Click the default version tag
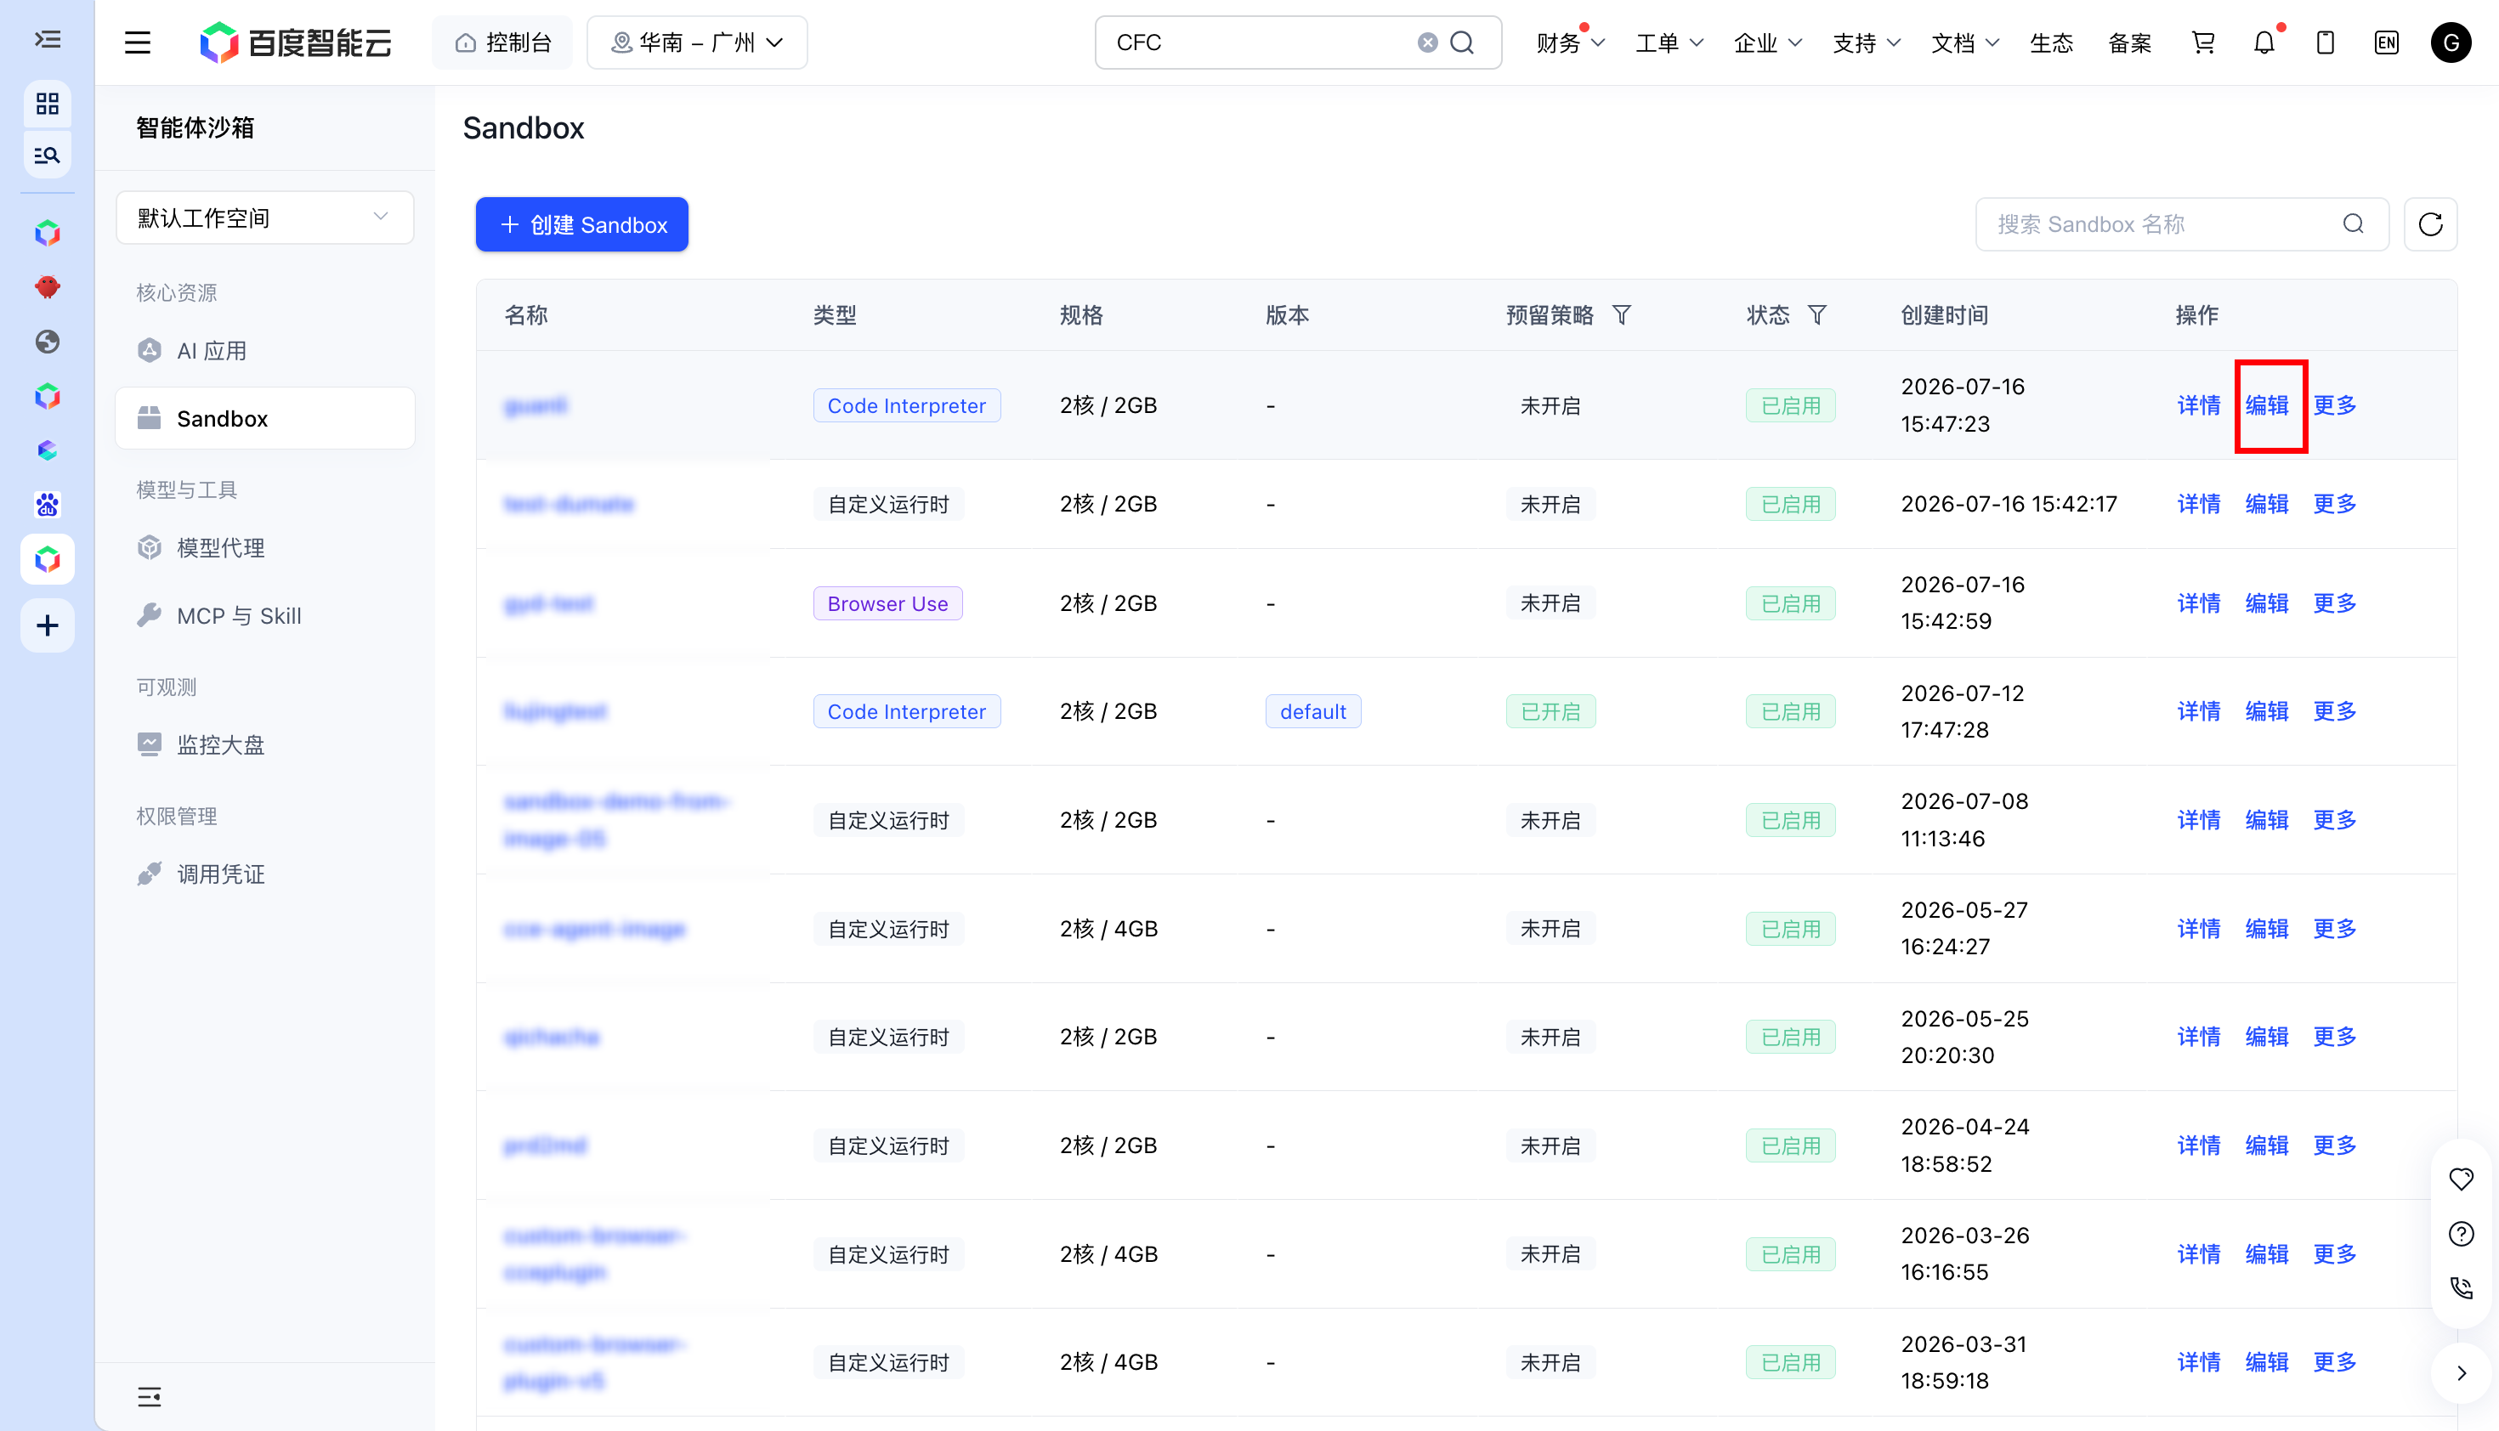The width and height of the screenshot is (2499, 1431). pyautogui.click(x=1312, y=711)
